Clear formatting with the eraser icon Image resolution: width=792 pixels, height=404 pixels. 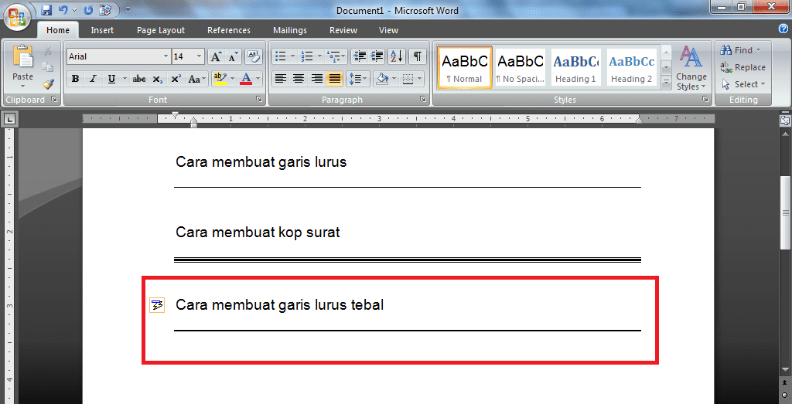click(254, 56)
